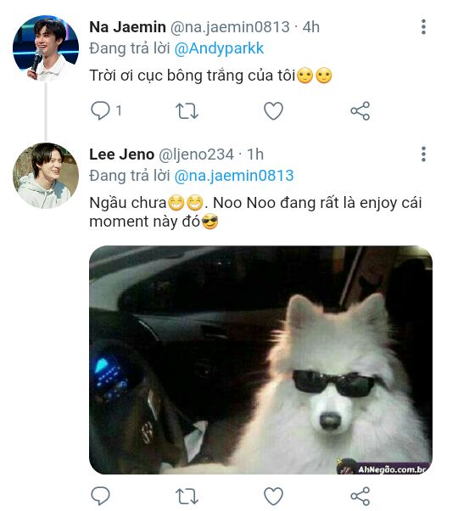The height and width of the screenshot is (511, 458).
Task: Retweet Lee Jeno's dog photo tweet
Action: click(x=187, y=496)
